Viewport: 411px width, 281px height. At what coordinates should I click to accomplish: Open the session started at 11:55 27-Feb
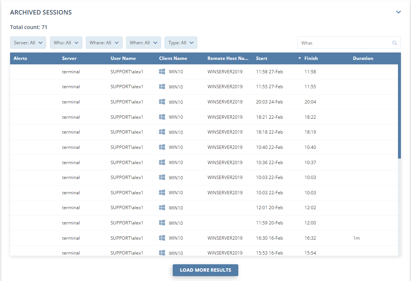tap(269, 87)
